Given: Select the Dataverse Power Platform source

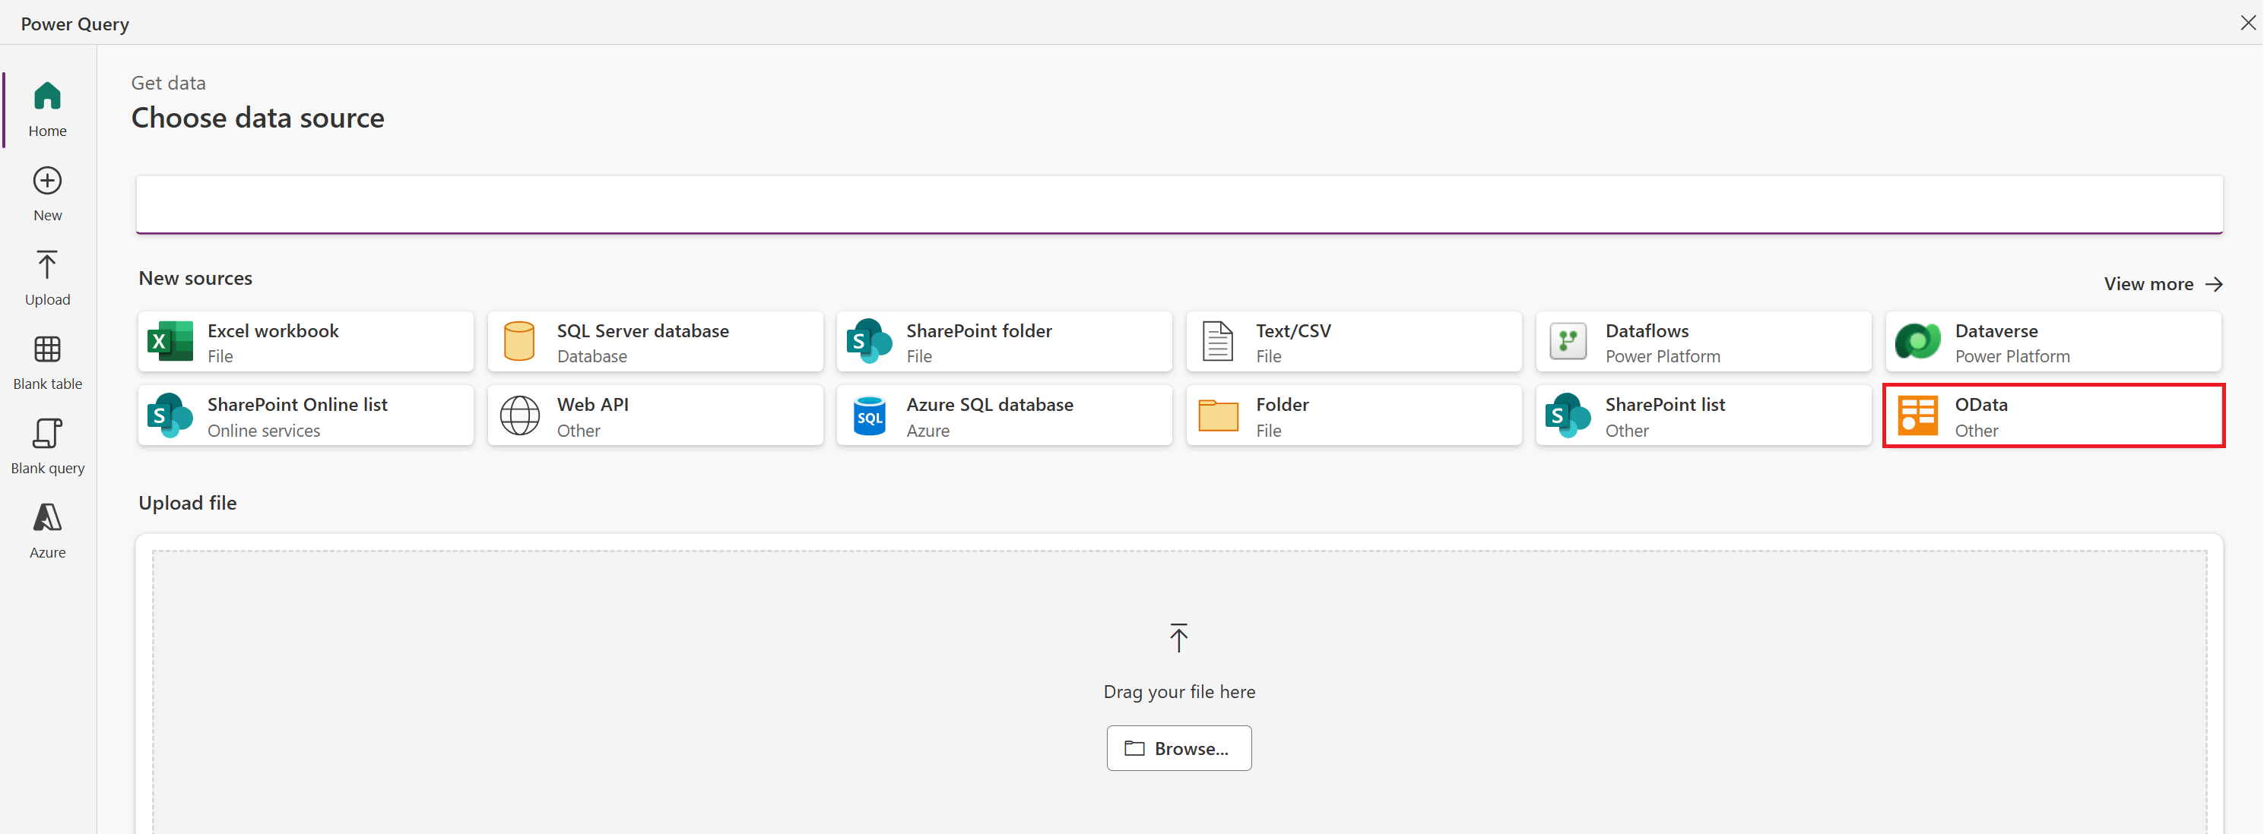Looking at the screenshot, I should pyautogui.click(x=2050, y=340).
